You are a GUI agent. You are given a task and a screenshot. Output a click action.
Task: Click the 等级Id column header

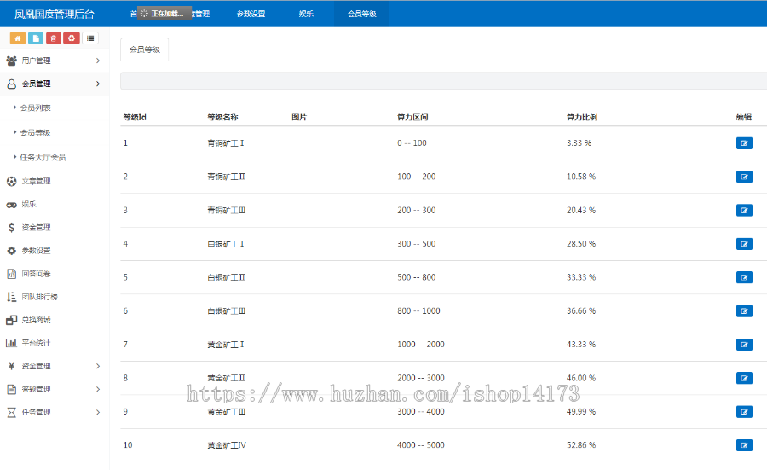point(135,118)
